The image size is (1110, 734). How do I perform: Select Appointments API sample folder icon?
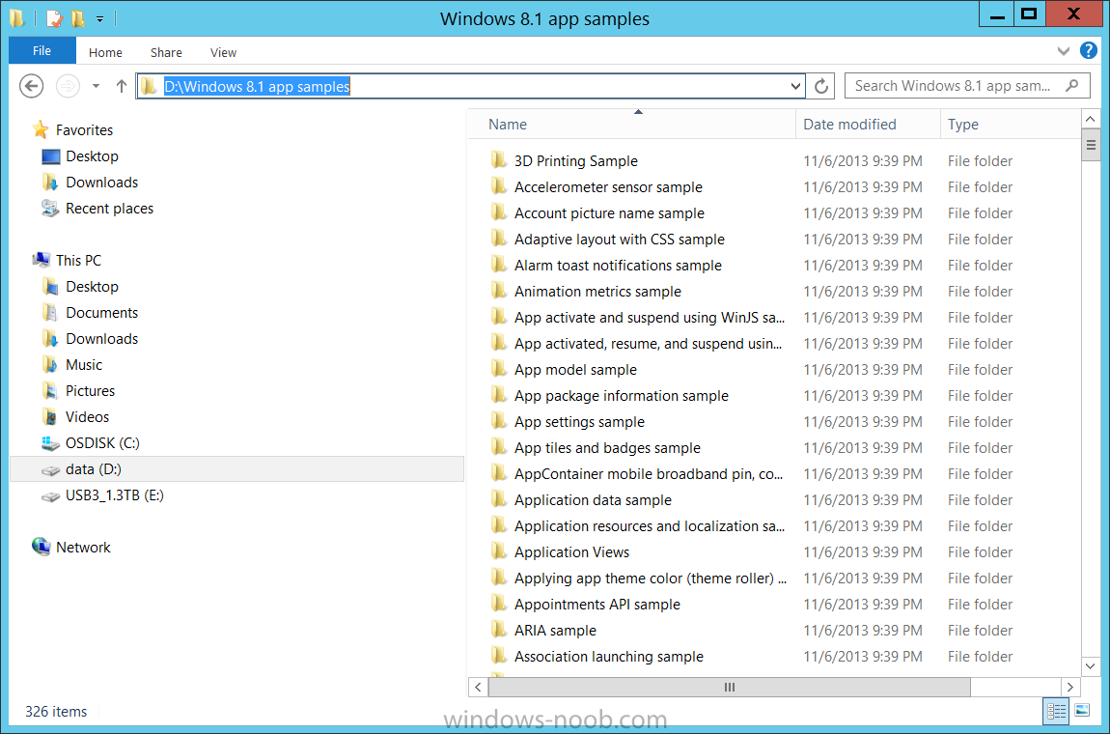pos(498,604)
